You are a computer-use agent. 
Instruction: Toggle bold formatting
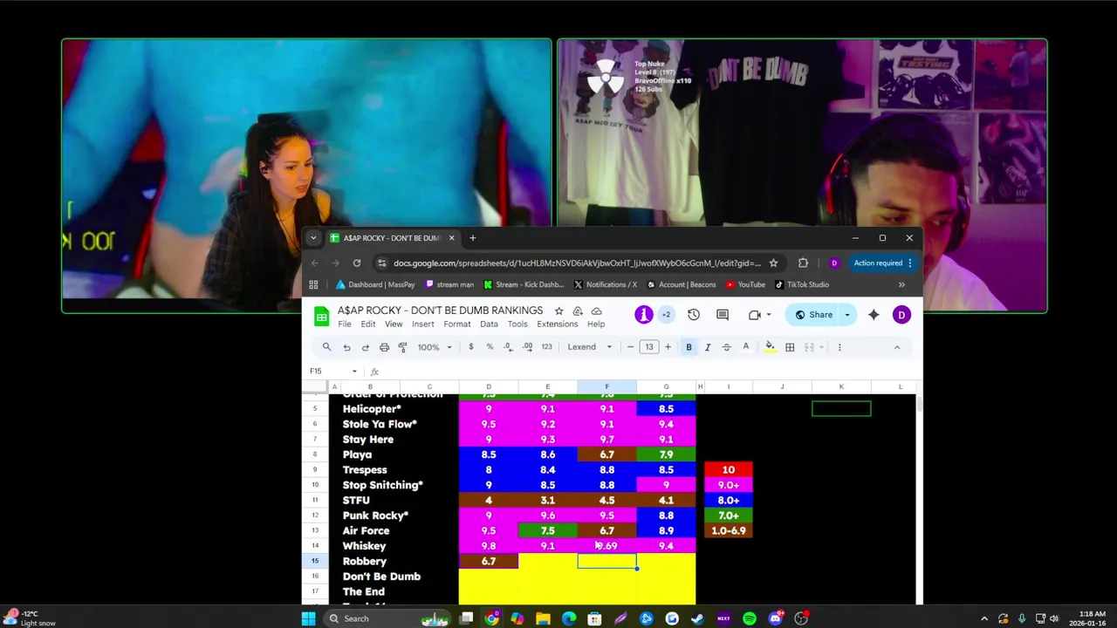(x=689, y=347)
